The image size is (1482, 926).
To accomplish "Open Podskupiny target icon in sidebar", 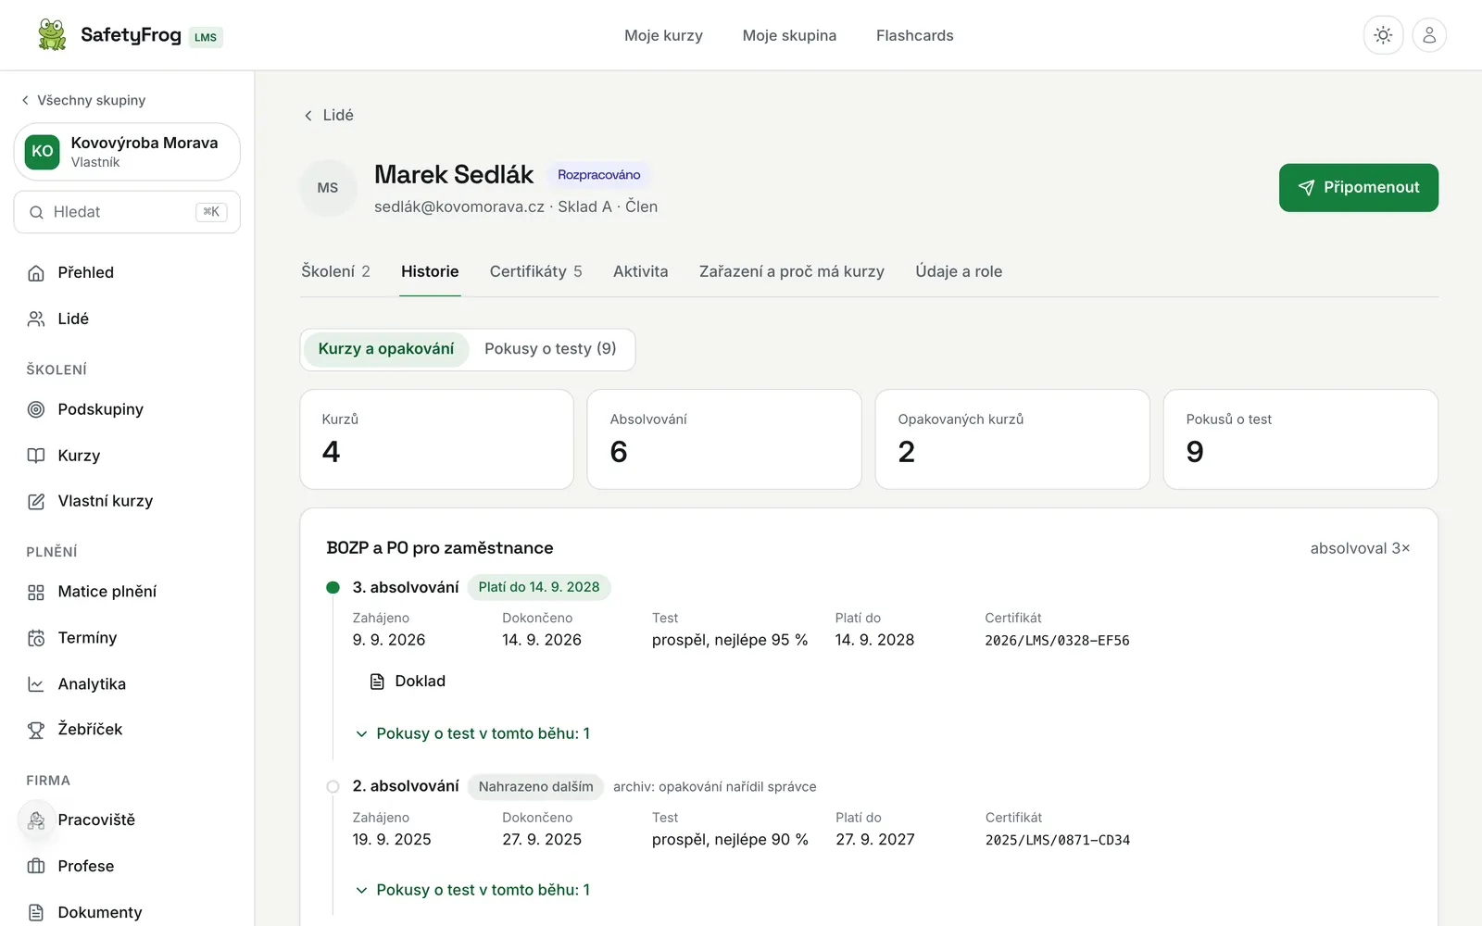I will click(x=36, y=409).
